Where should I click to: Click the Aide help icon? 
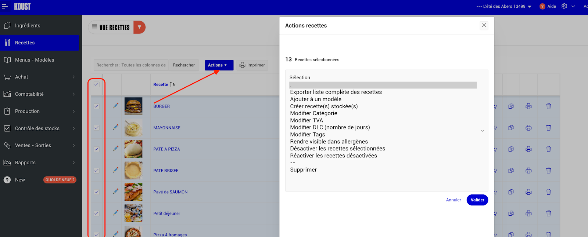tap(542, 6)
